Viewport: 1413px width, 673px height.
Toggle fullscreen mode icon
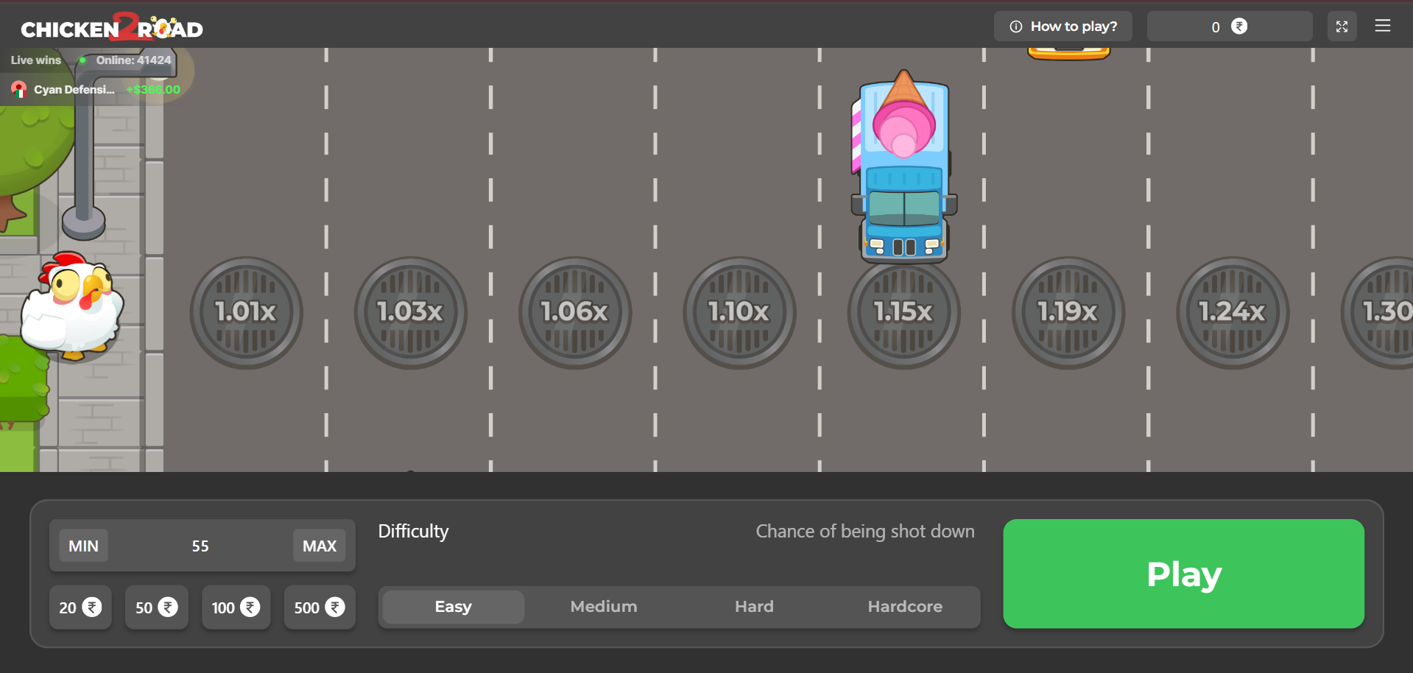pyautogui.click(x=1342, y=27)
